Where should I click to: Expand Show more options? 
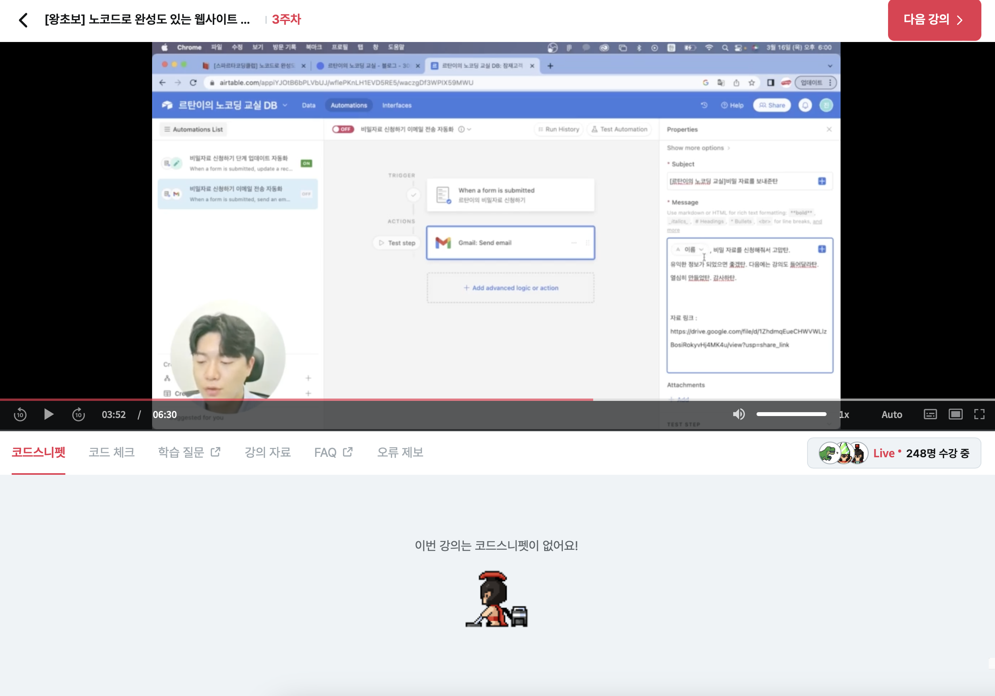(x=698, y=148)
